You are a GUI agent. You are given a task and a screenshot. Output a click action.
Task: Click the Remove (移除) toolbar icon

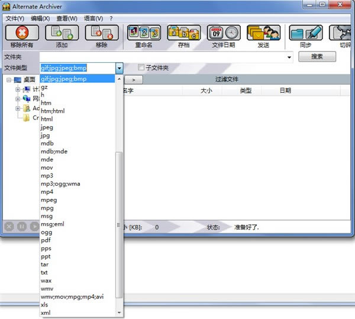click(x=101, y=33)
